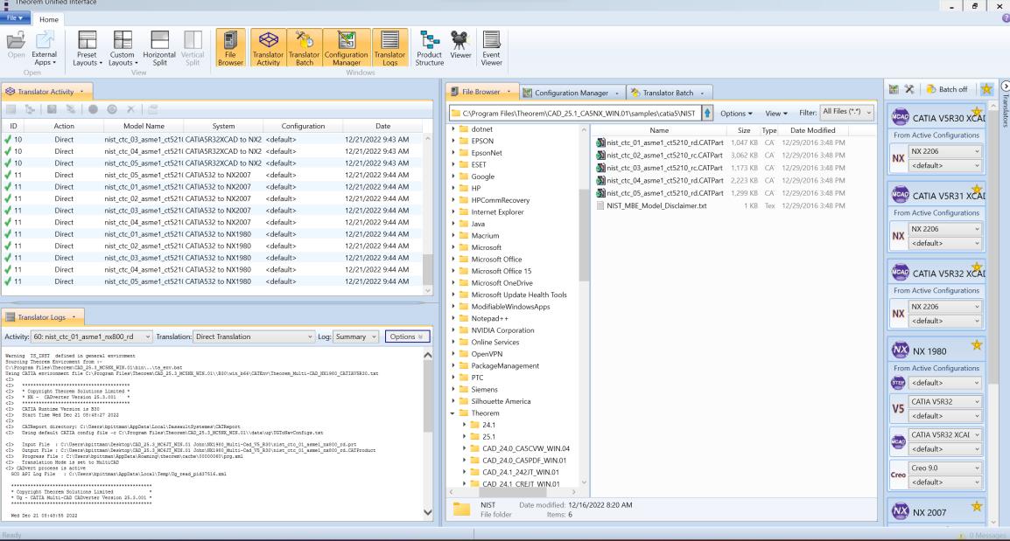This screenshot has width=1010, height=541.
Task: Toggle the favorites star filter beside Batch off
Action: tap(986, 89)
